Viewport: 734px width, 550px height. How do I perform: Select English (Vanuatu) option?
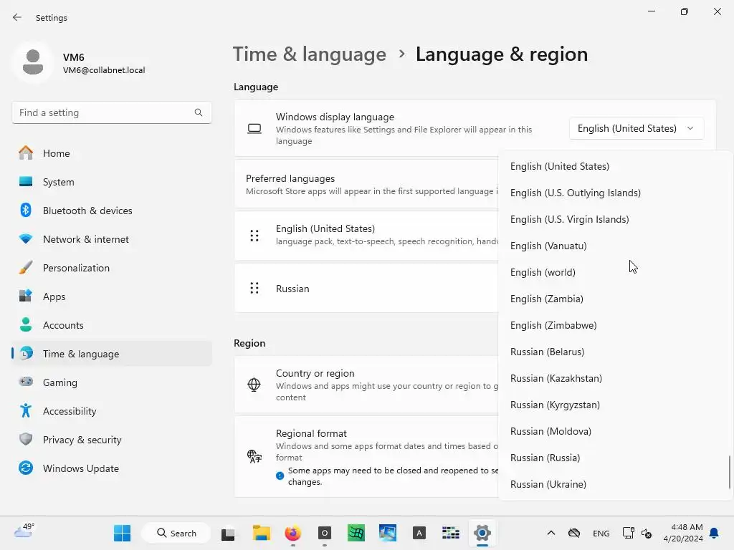pyautogui.click(x=615, y=246)
